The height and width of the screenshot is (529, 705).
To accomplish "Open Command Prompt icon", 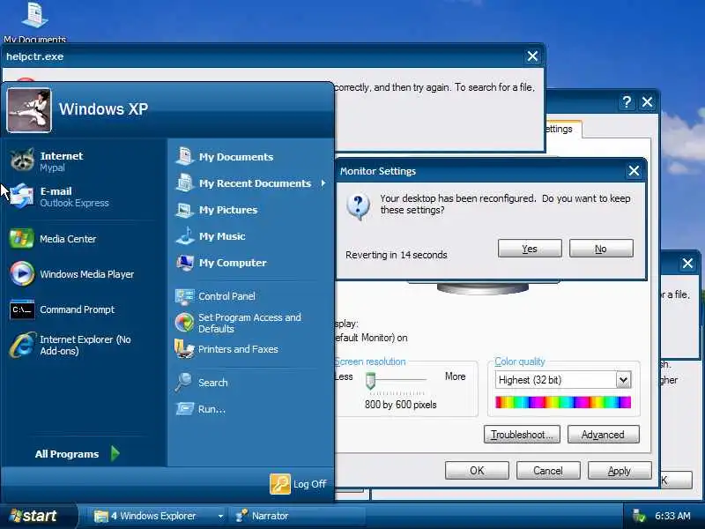I will pyautogui.click(x=21, y=309).
